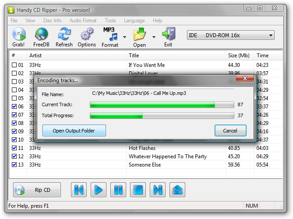Viewport: 293px width, 219px height.
Task: Check track 04 checkbox
Action: pyautogui.click(x=14, y=90)
